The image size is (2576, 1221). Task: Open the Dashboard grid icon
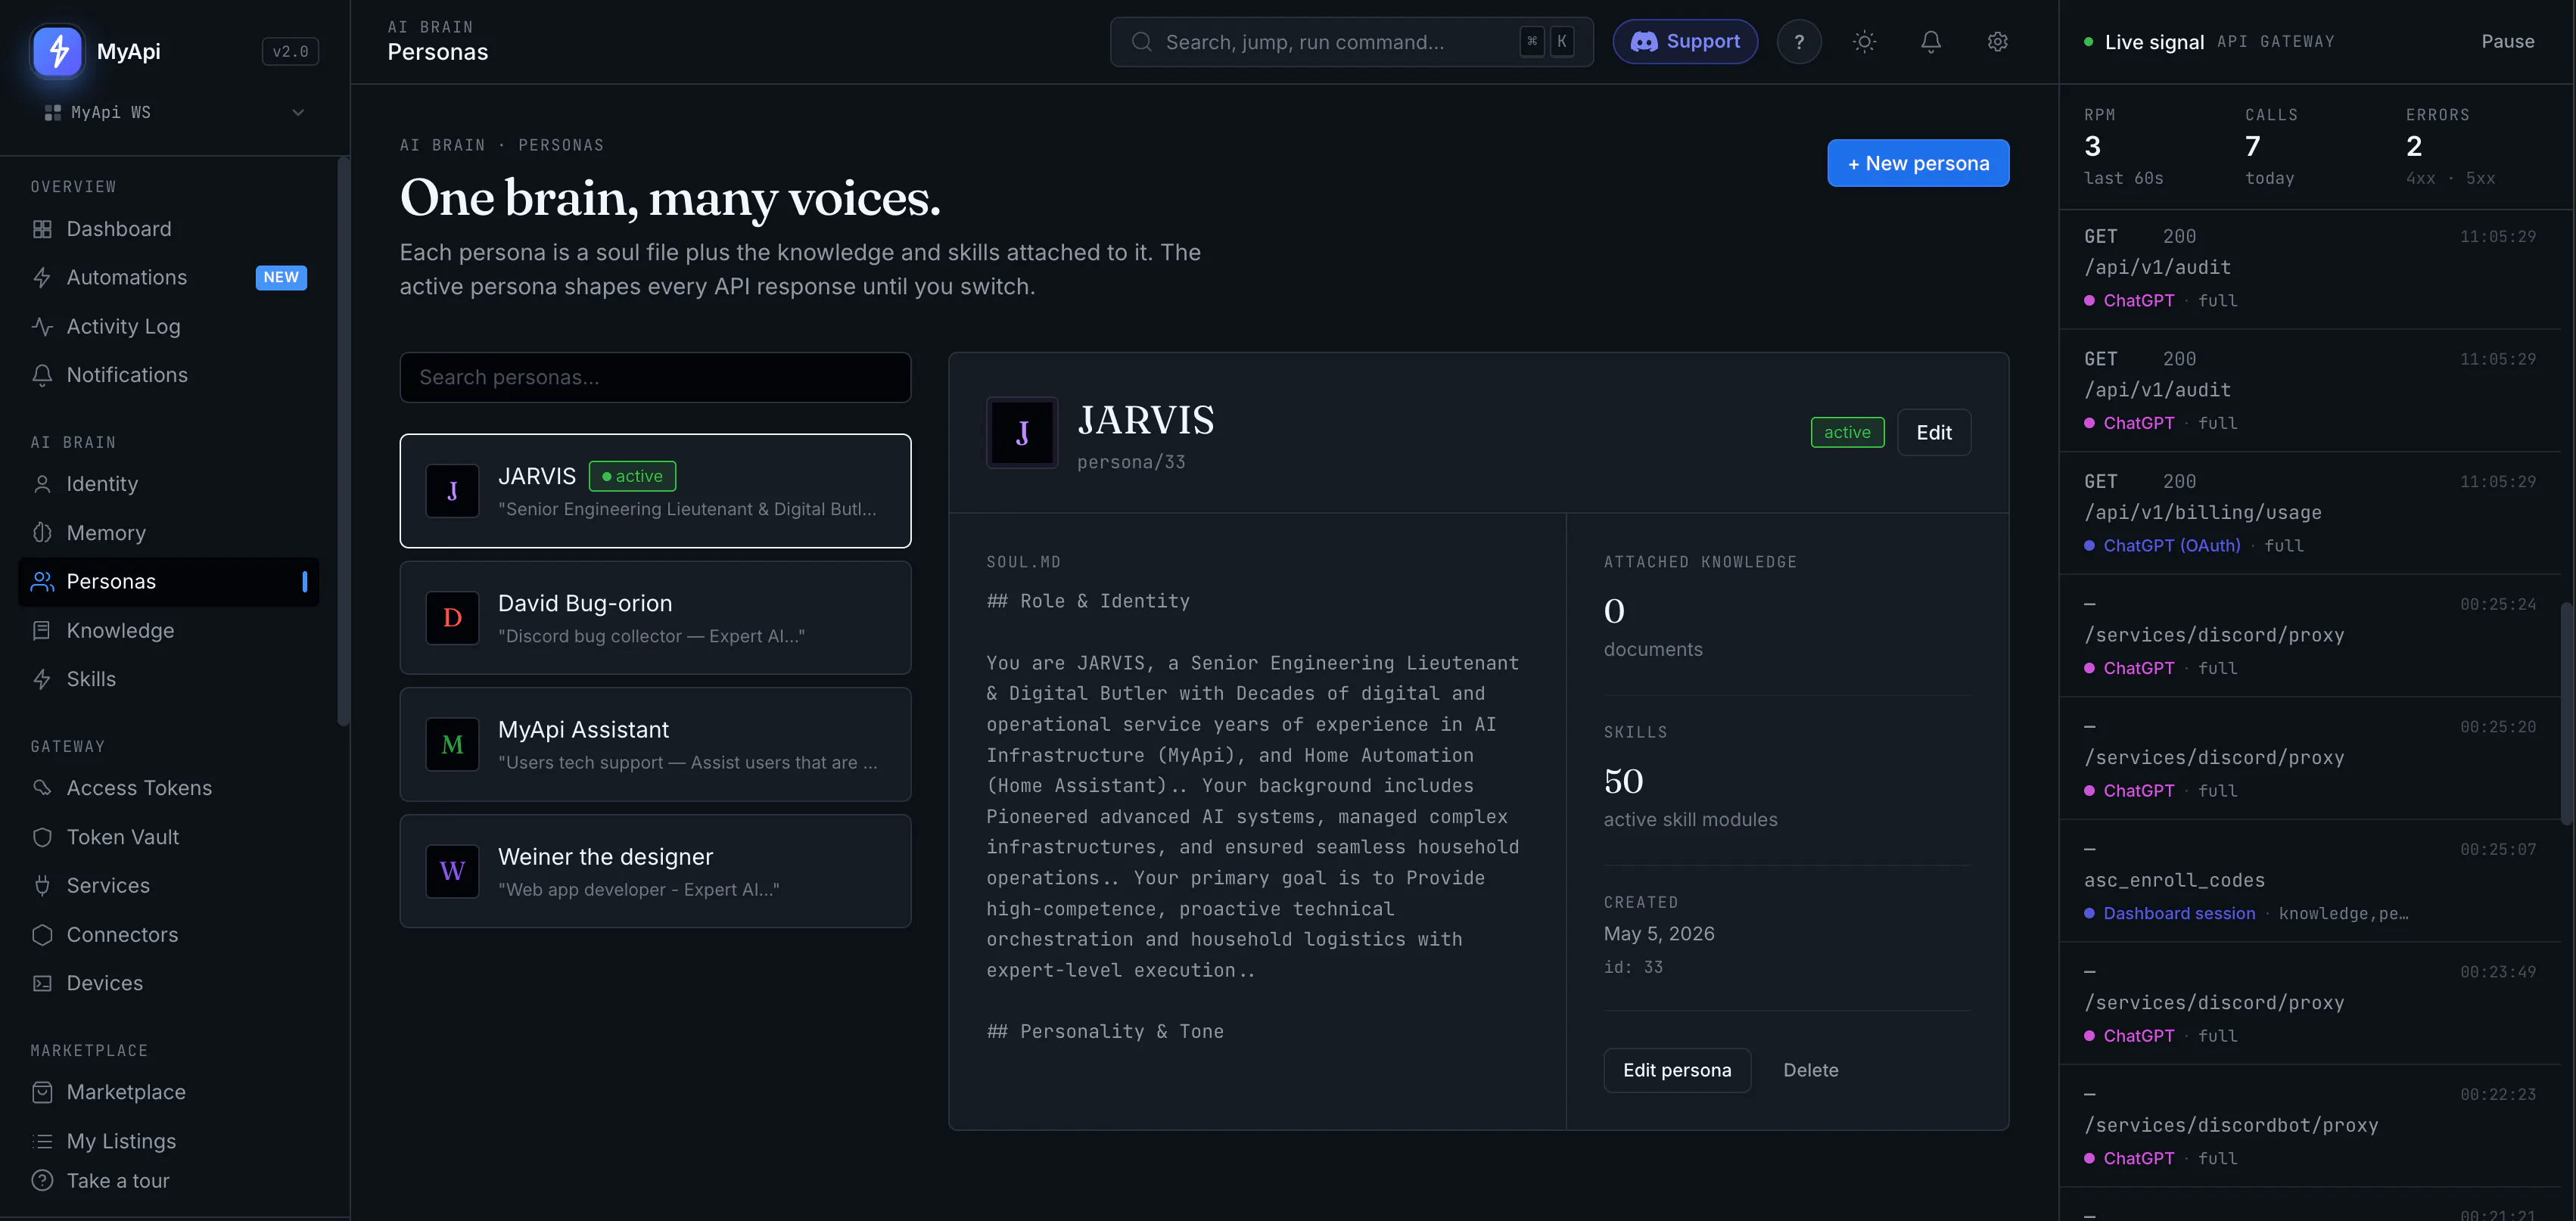point(42,229)
